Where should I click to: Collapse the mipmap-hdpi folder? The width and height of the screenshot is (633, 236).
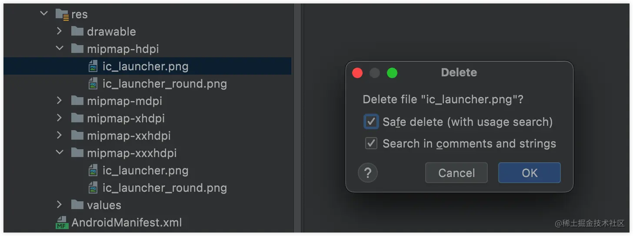click(60, 49)
